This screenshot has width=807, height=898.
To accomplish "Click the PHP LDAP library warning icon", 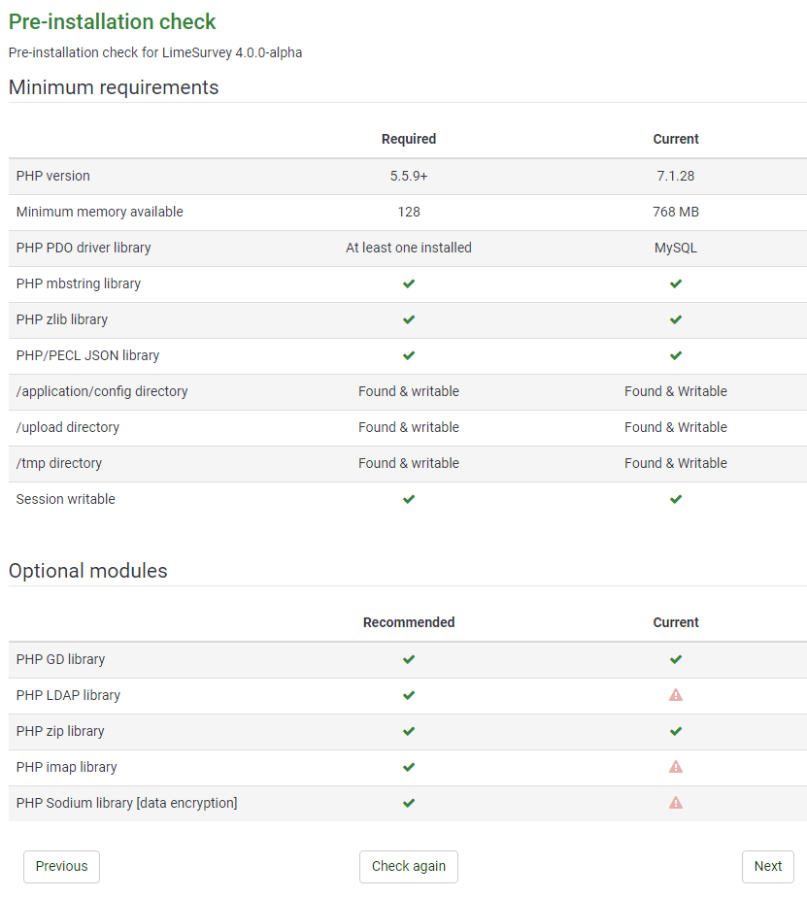I will click(x=676, y=695).
